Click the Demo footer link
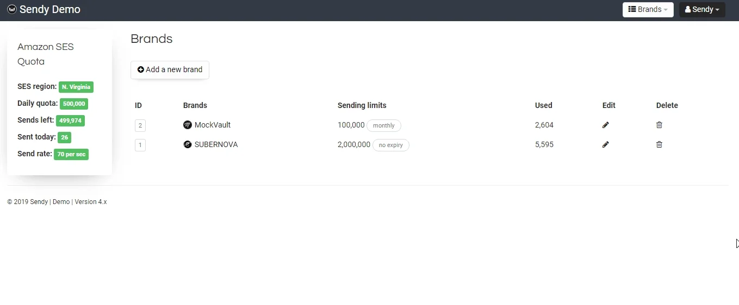The image size is (739, 305). click(x=61, y=202)
